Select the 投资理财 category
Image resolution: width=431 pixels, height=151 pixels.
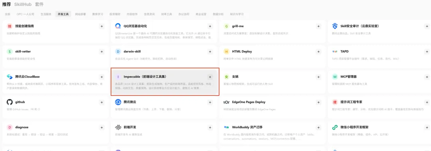115,14
